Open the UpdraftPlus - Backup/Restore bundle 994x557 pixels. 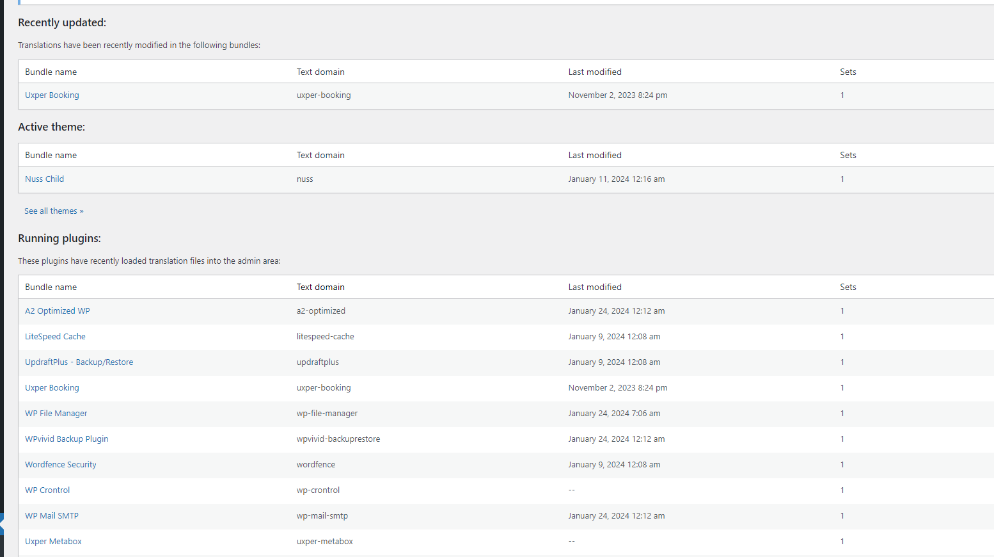(x=79, y=362)
